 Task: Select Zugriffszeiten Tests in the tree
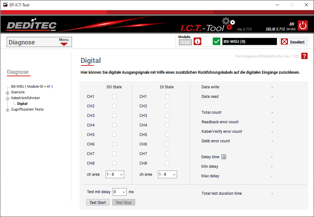27,109
